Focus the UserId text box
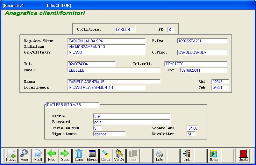Screen dimensions: 256x165 132,116
